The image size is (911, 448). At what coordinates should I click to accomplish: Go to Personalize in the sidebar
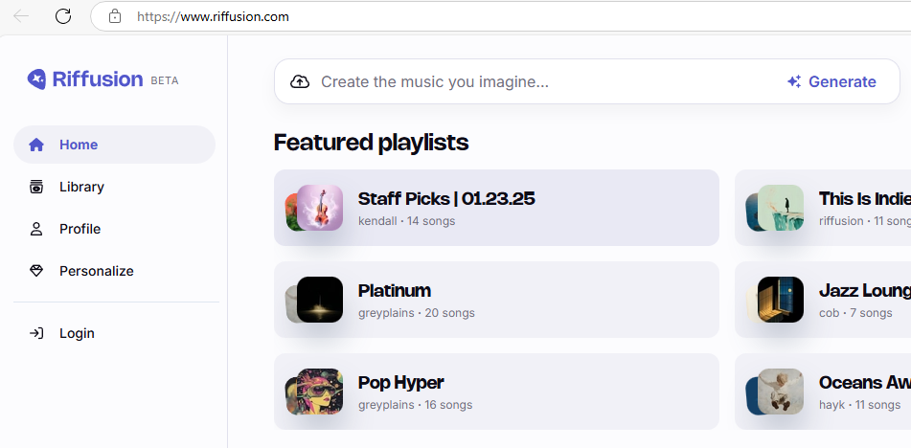pos(96,271)
